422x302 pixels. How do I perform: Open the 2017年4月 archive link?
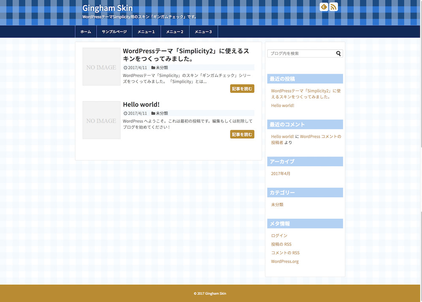[x=281, y=174]
